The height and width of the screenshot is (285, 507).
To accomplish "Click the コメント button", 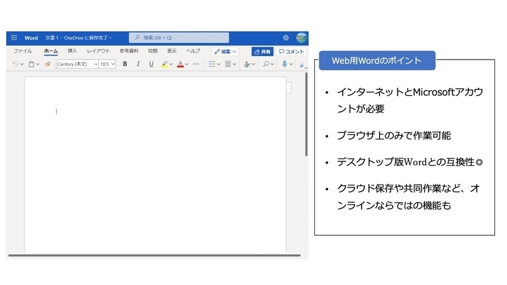I will click(292, 51).
